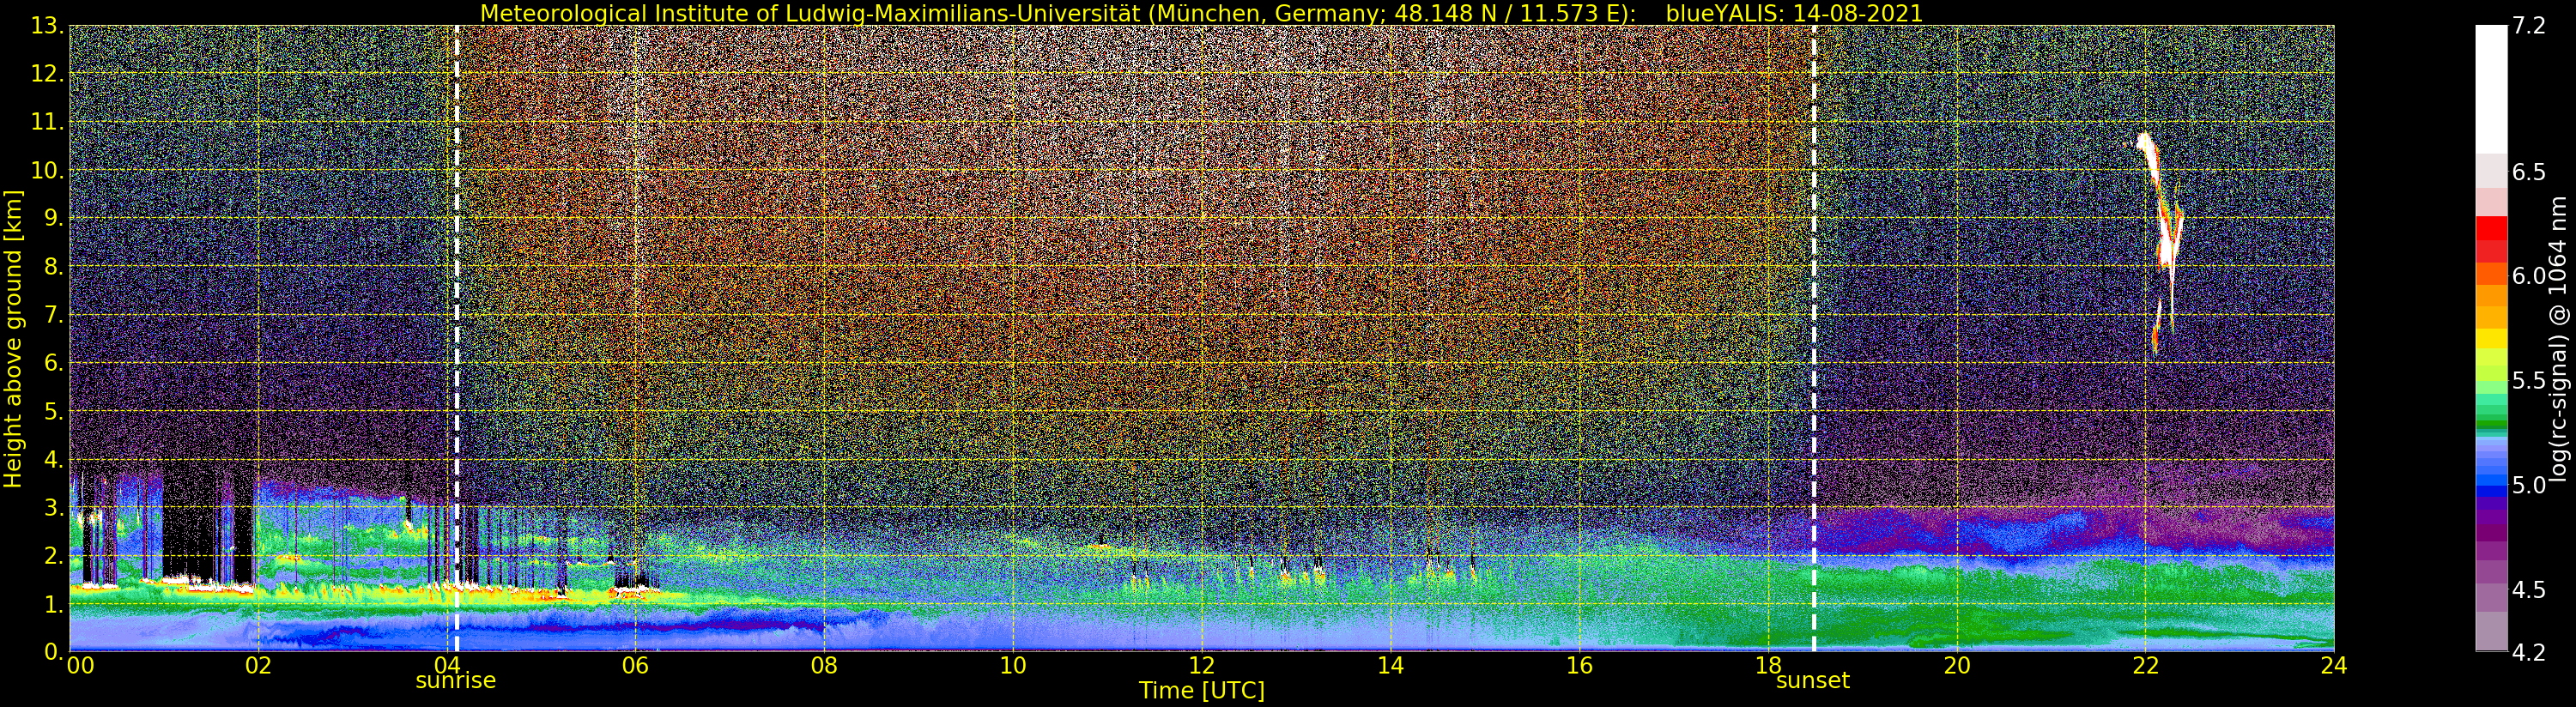The height and width of the screenshot is (707, 2576).
Task: Click the white dashed sunrise marker line
Action: click(x=456, y=339)
